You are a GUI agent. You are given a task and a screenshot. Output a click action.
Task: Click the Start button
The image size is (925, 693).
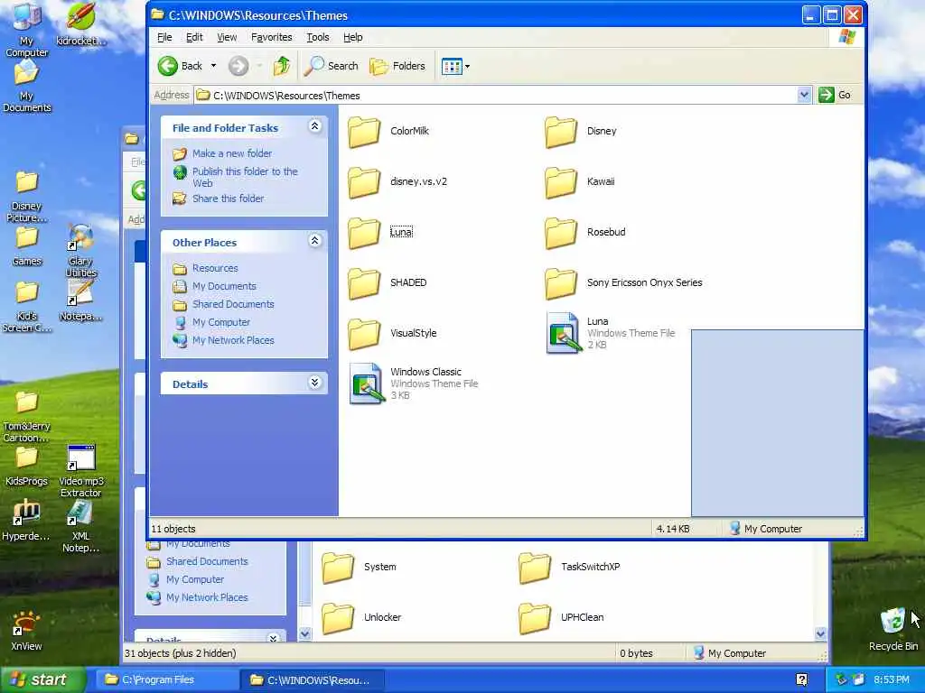tap(42, 679)
